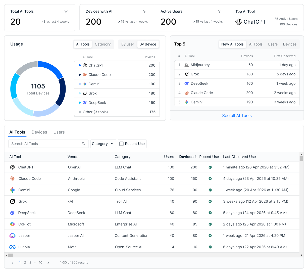Click Grok icon in AI Tools table
Image resolution: width=308 pixels, height=273 pixels.
(x=12, y=201)
